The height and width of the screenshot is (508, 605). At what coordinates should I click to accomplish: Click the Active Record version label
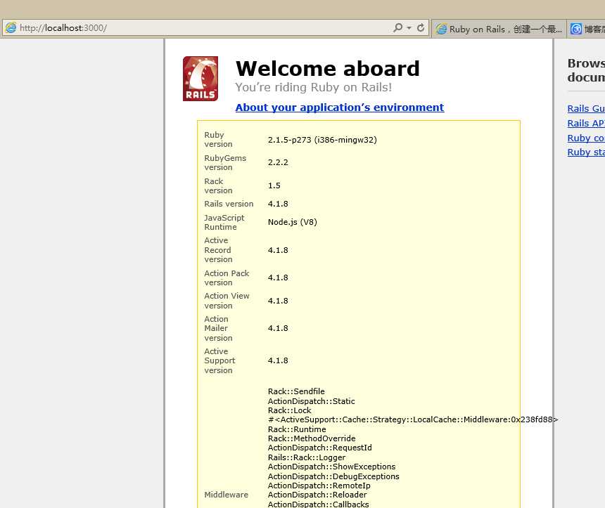pyautogui.click(x=218, y=249)
